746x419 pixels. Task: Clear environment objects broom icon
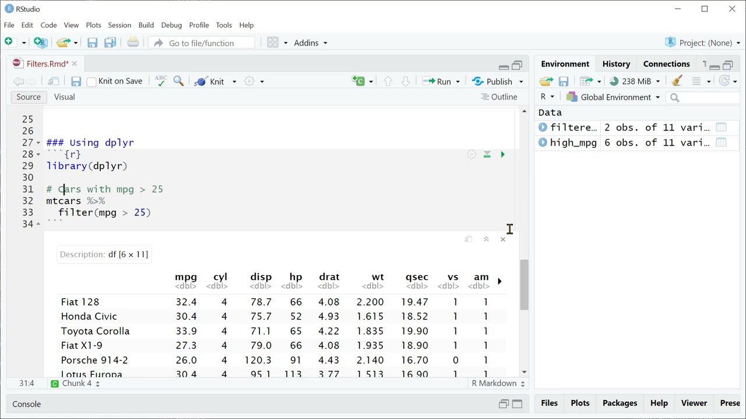[677, 81]
